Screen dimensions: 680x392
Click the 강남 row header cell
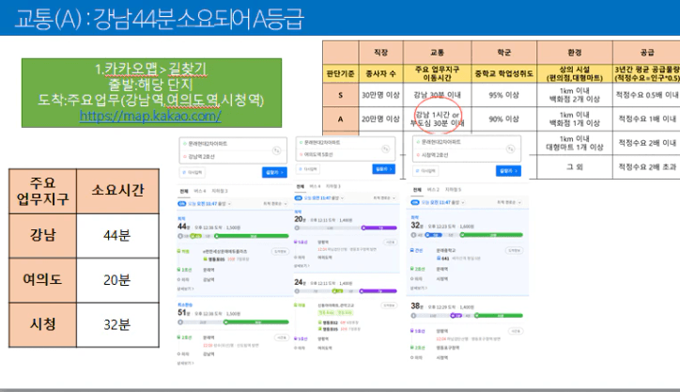pyautogui.click(x=42, y=236)
